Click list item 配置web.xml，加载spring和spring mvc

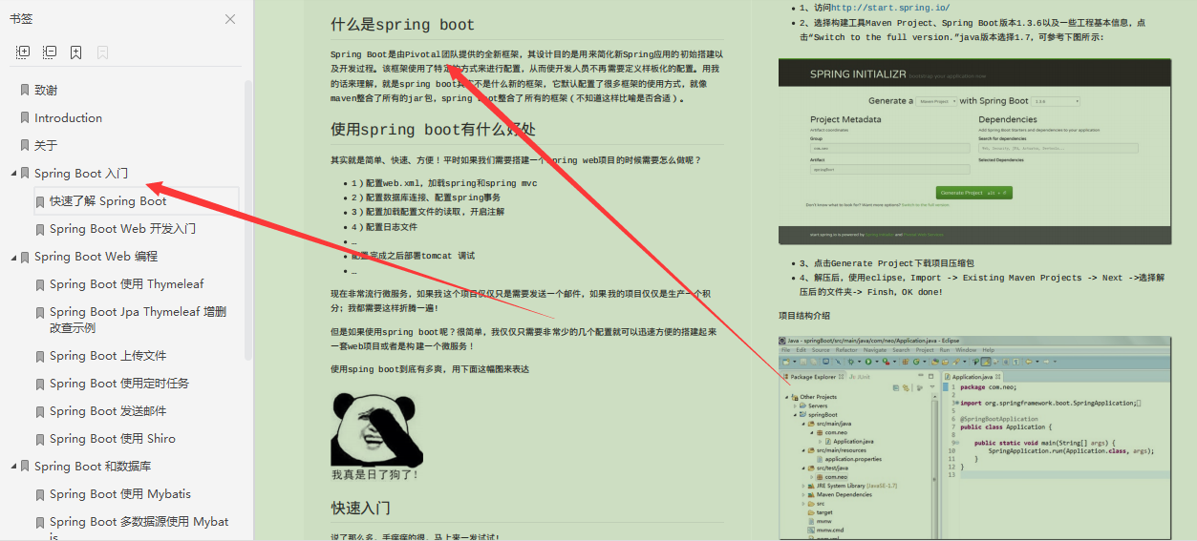pyautogui.click(x=443, y=183)
